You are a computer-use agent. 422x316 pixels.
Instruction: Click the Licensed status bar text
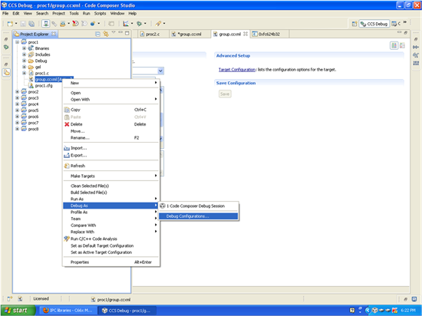pyautogui.click(x=41, y=299)
